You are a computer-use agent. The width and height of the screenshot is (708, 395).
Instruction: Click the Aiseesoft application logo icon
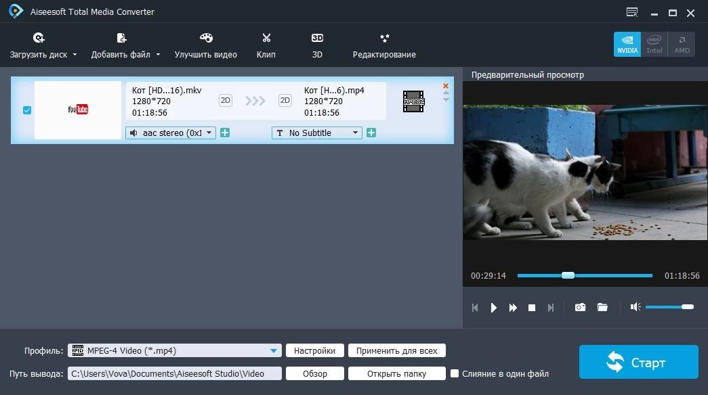click(x=16, y=11)
